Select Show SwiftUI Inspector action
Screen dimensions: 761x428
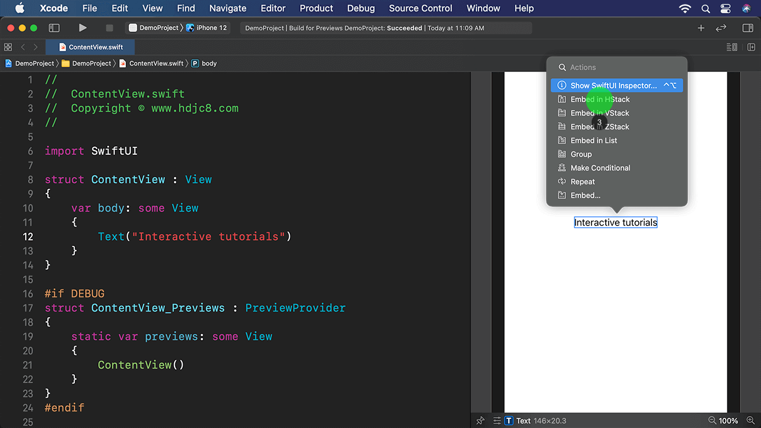tap(617, 86)
